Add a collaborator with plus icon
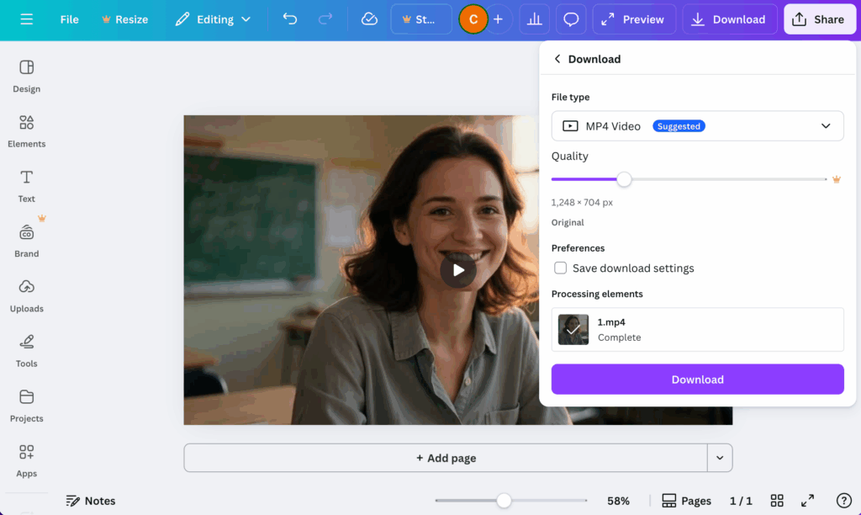 pos(498,19)
